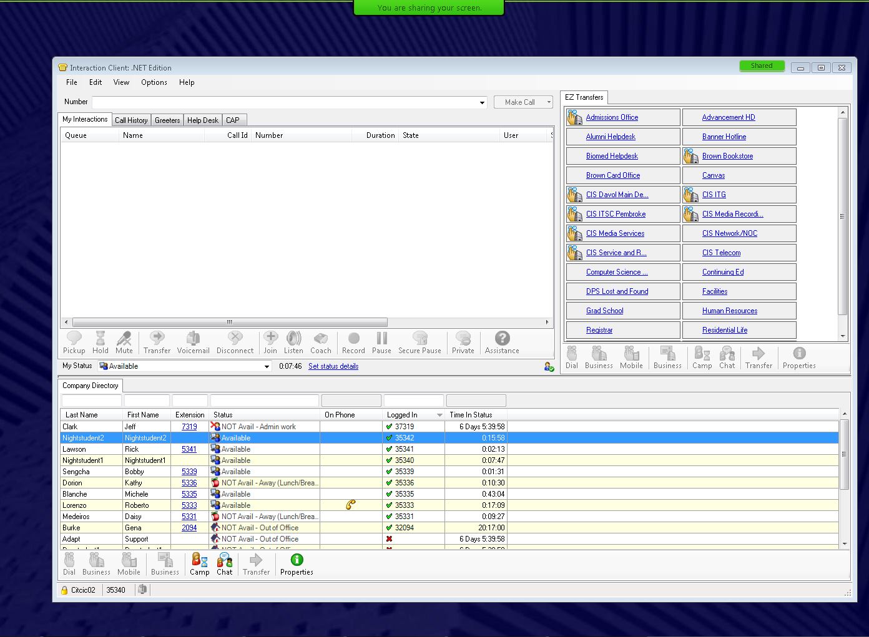The image size is (869, 637).
Task: Click Dial icon in Company Directory toolbar
Action: tap(69, 560)
